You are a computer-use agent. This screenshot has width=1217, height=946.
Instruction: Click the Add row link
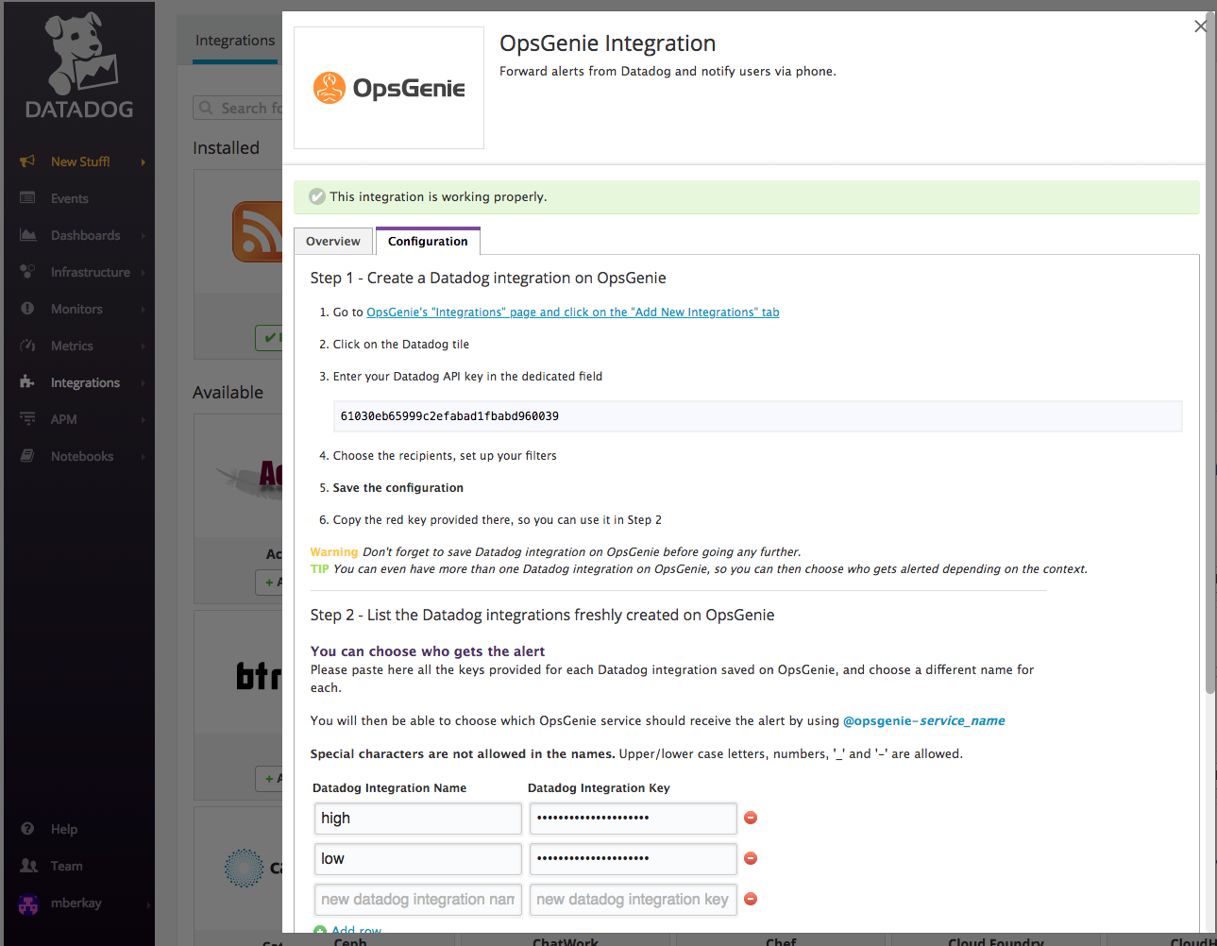(356, 932)
